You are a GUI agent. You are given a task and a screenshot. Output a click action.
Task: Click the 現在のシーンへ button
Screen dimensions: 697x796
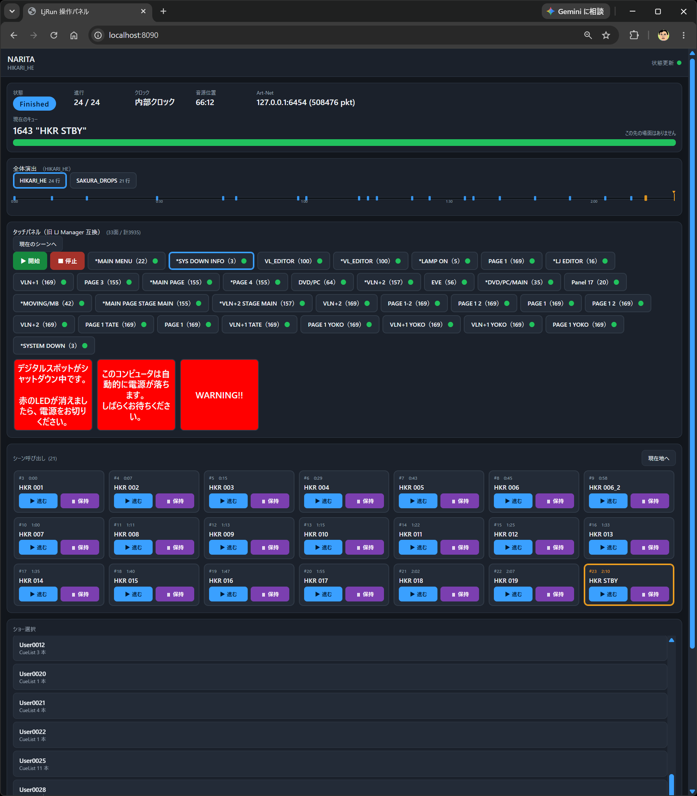click(38, 244)
